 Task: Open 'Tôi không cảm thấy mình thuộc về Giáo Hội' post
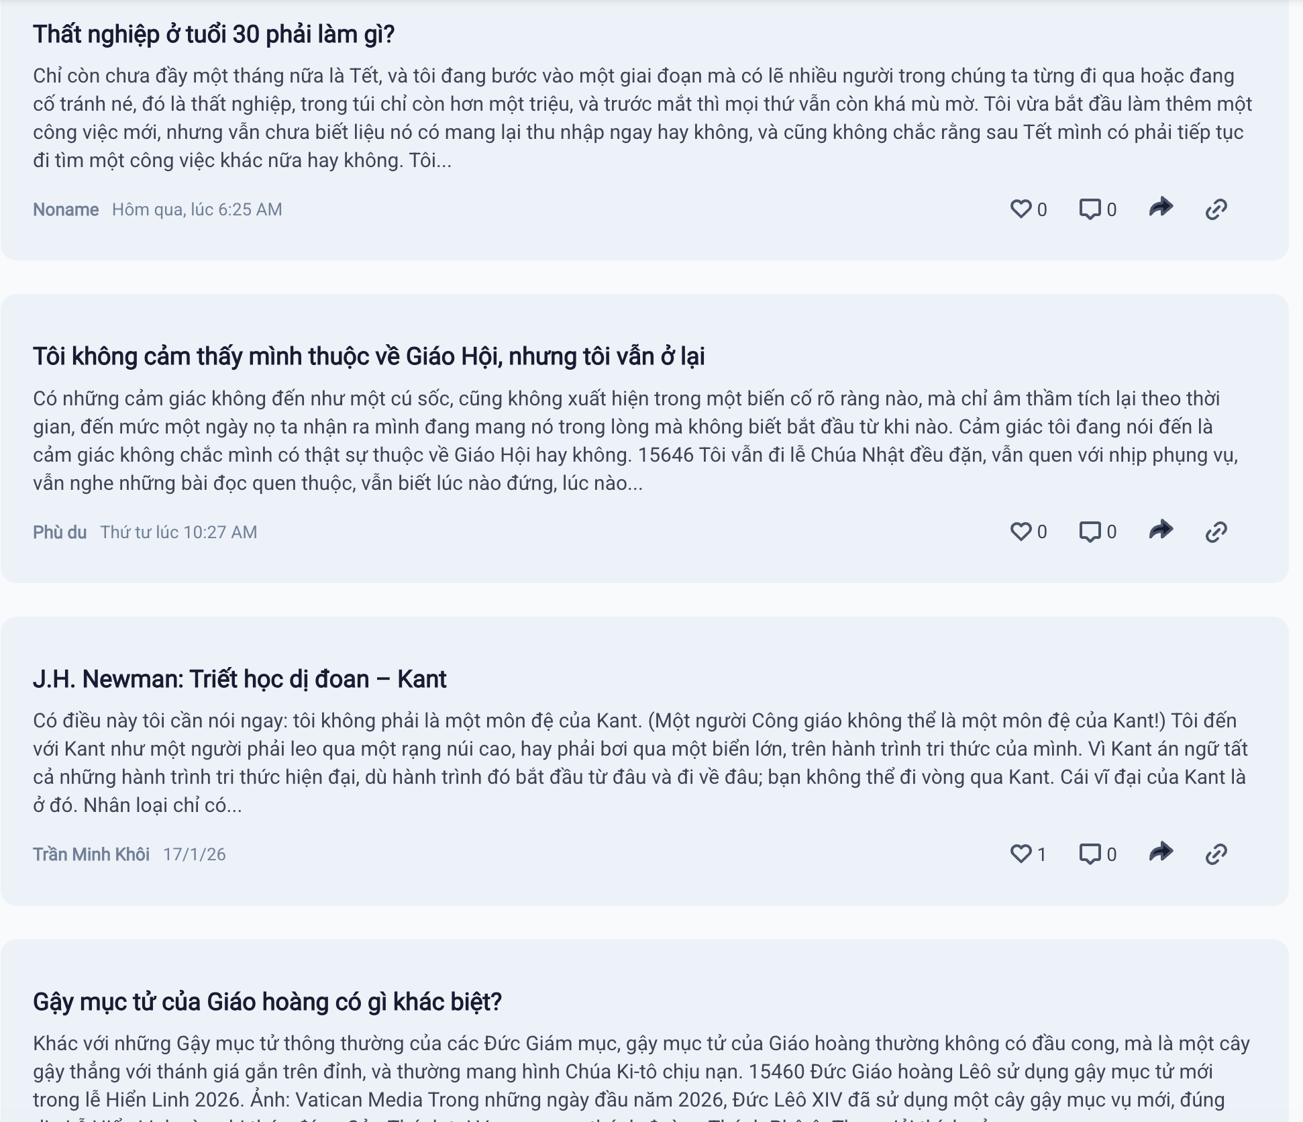(368, 356)
